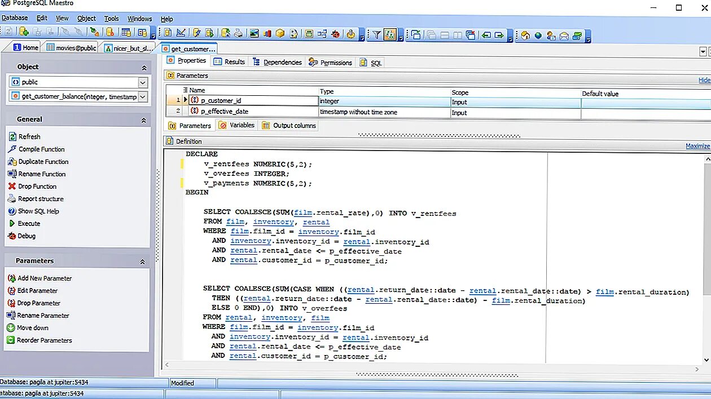Open the SQL tab
This screenshot has height=399, width=711.
[371, 63]
